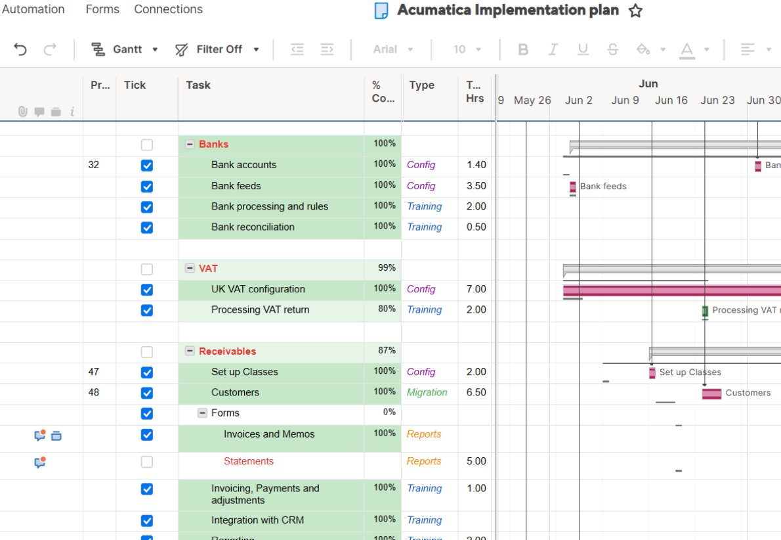Viewport: 781px width, 540px height.
Task: Uncheck the Bank feeds checkbox
Action: [x=147, y=187]
